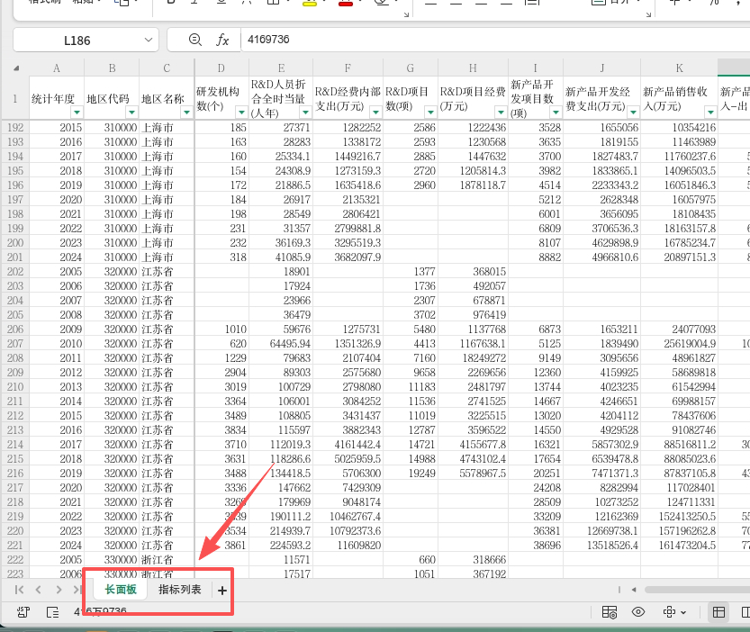750x632 pixels.
Task: Select cell with value 64495.94
Action: click(281, 344)
